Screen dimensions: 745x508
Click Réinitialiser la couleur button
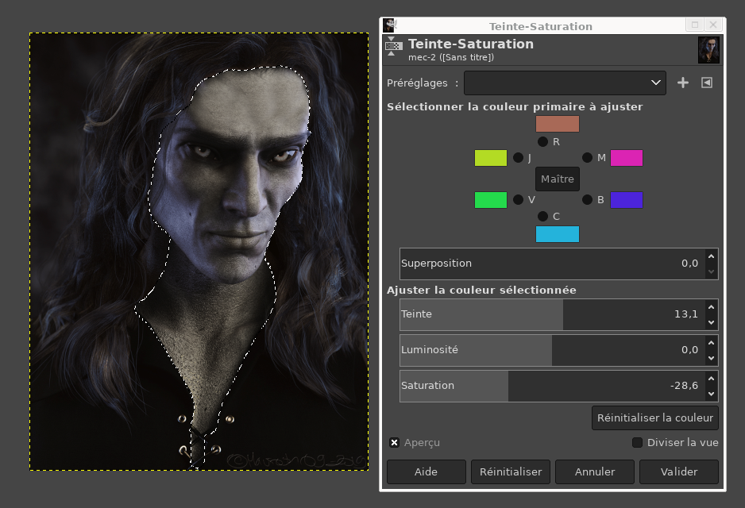(x=654, y=418)
